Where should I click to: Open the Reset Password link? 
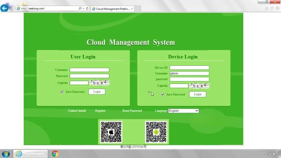point(132,111)
